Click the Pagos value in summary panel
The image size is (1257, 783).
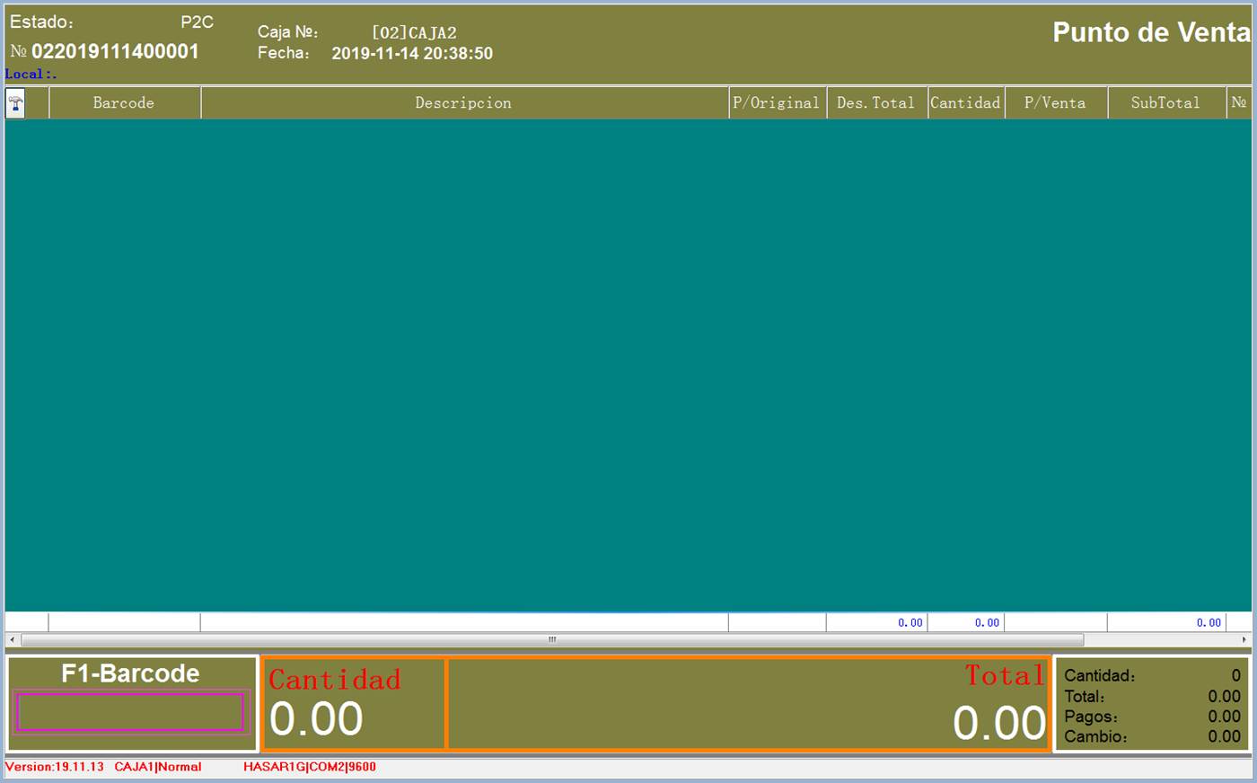coord(1224,717)
